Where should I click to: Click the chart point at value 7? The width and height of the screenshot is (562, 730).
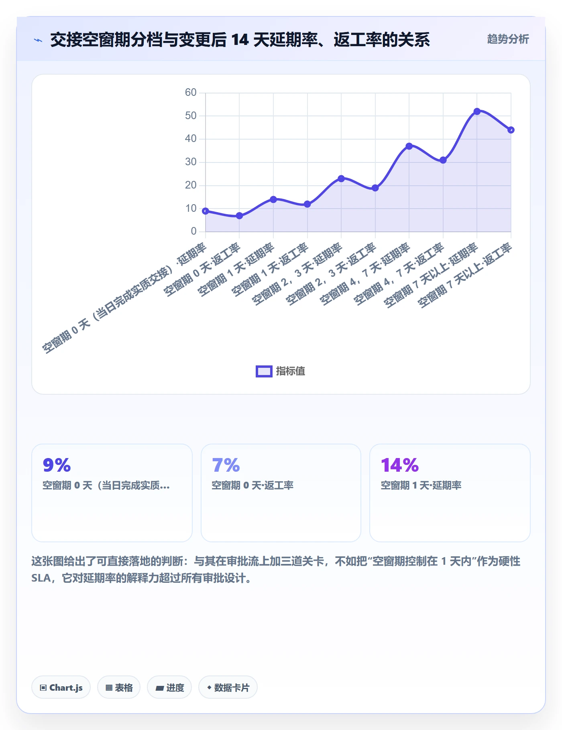[x=239, y=216]
